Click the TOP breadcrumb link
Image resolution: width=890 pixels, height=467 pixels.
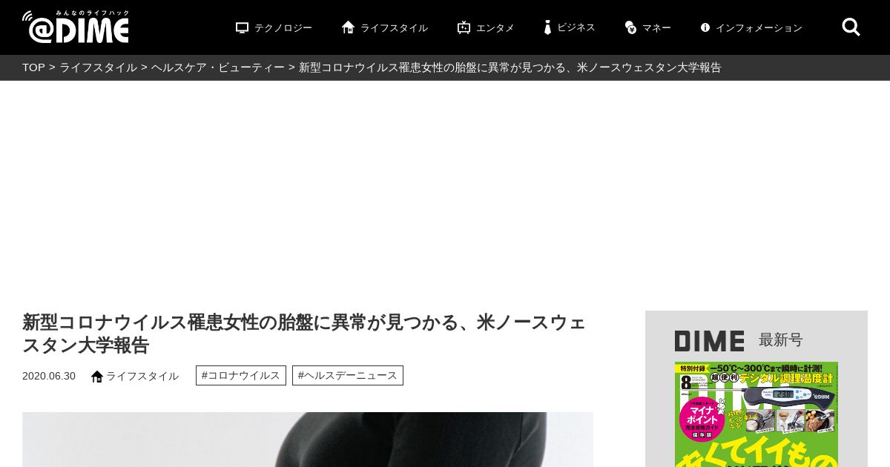[x=33, y=67]
